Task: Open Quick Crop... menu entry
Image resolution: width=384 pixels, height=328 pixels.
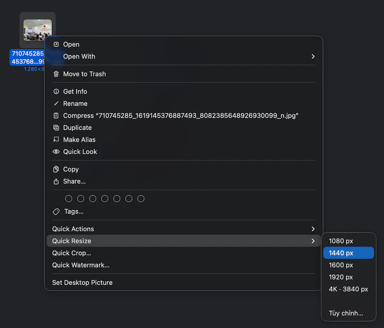Action: (x=184, y=253)
